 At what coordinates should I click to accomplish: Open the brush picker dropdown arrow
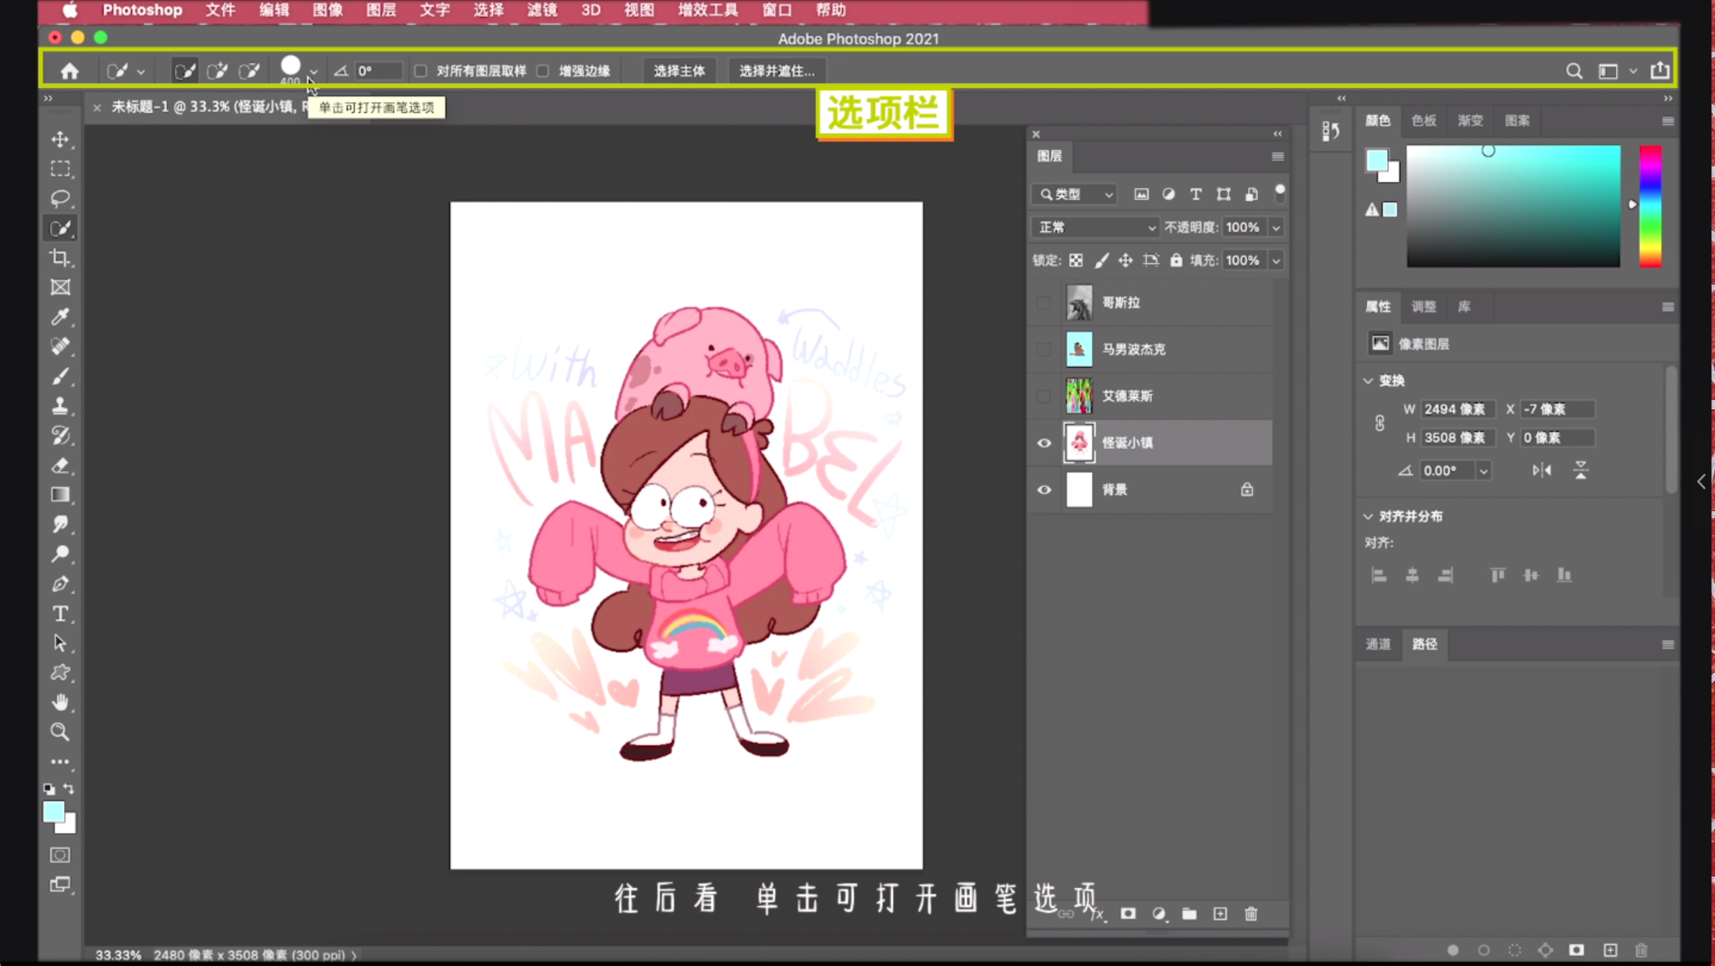pos(314,71)
